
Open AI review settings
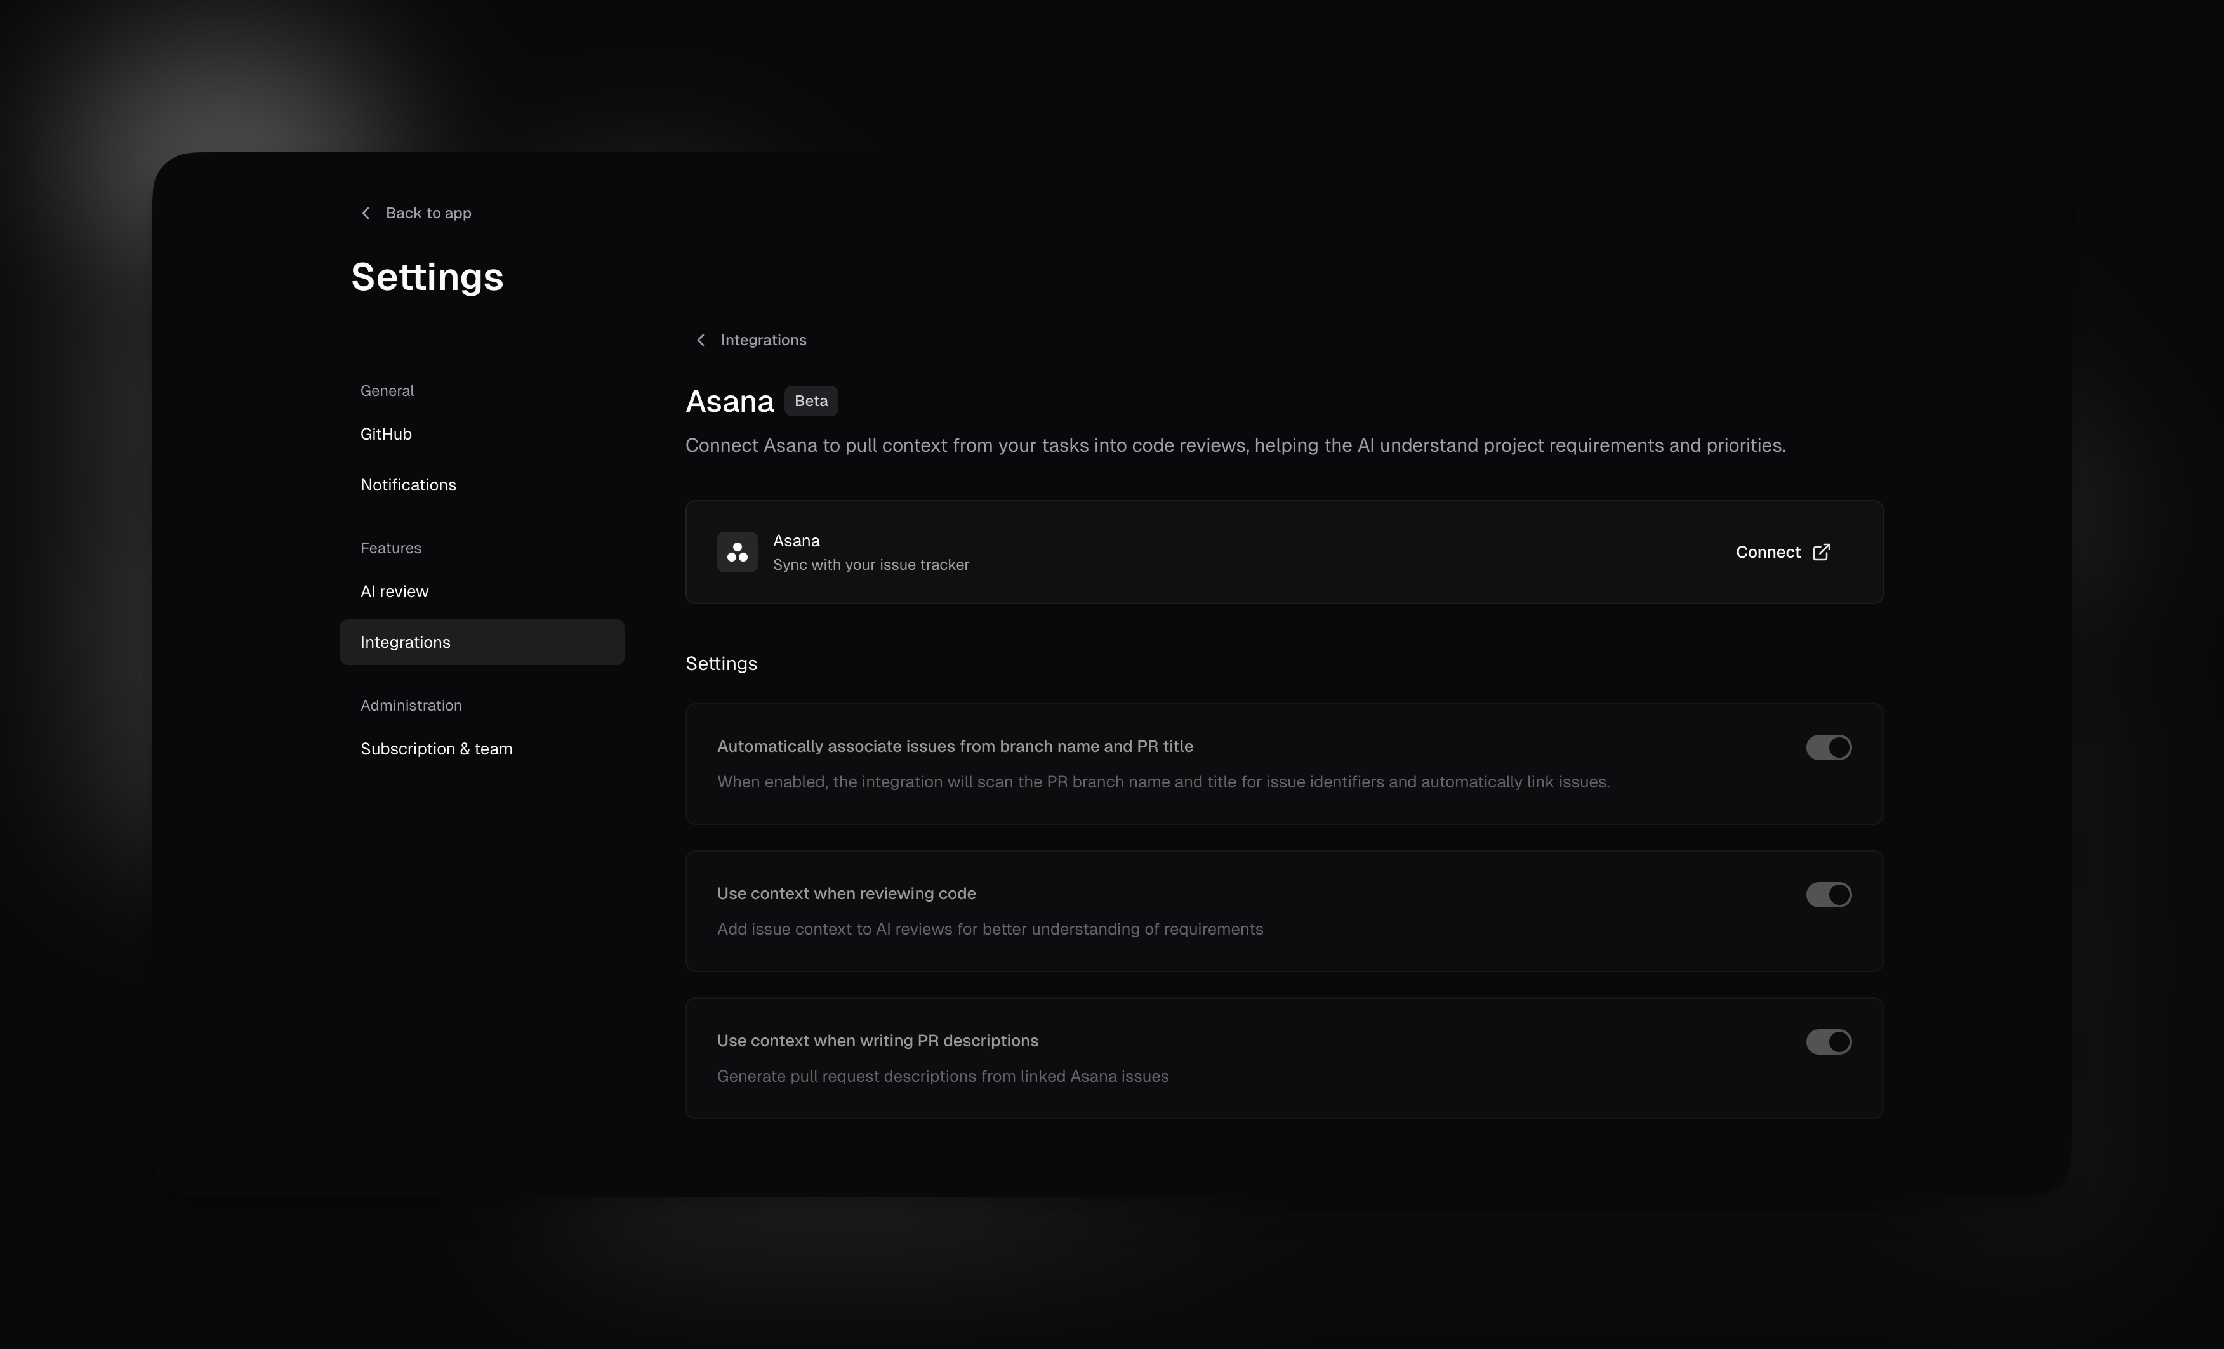click(x=394, y=591)
